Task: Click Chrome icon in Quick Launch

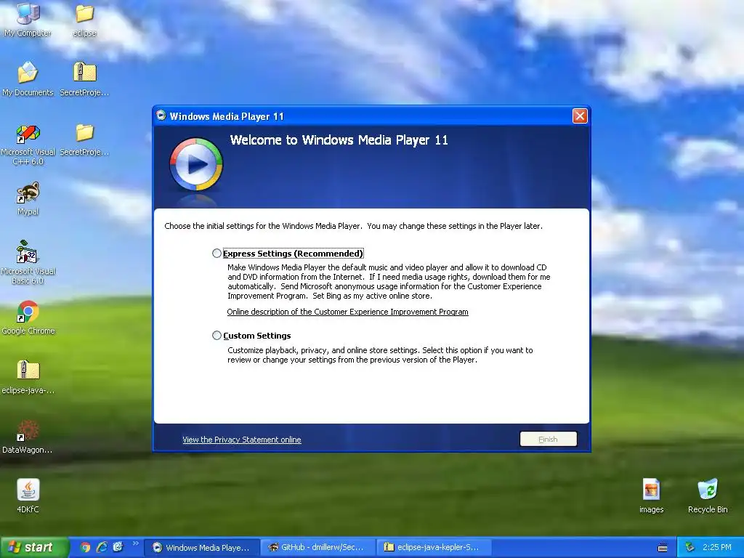Action: point(85,547)
